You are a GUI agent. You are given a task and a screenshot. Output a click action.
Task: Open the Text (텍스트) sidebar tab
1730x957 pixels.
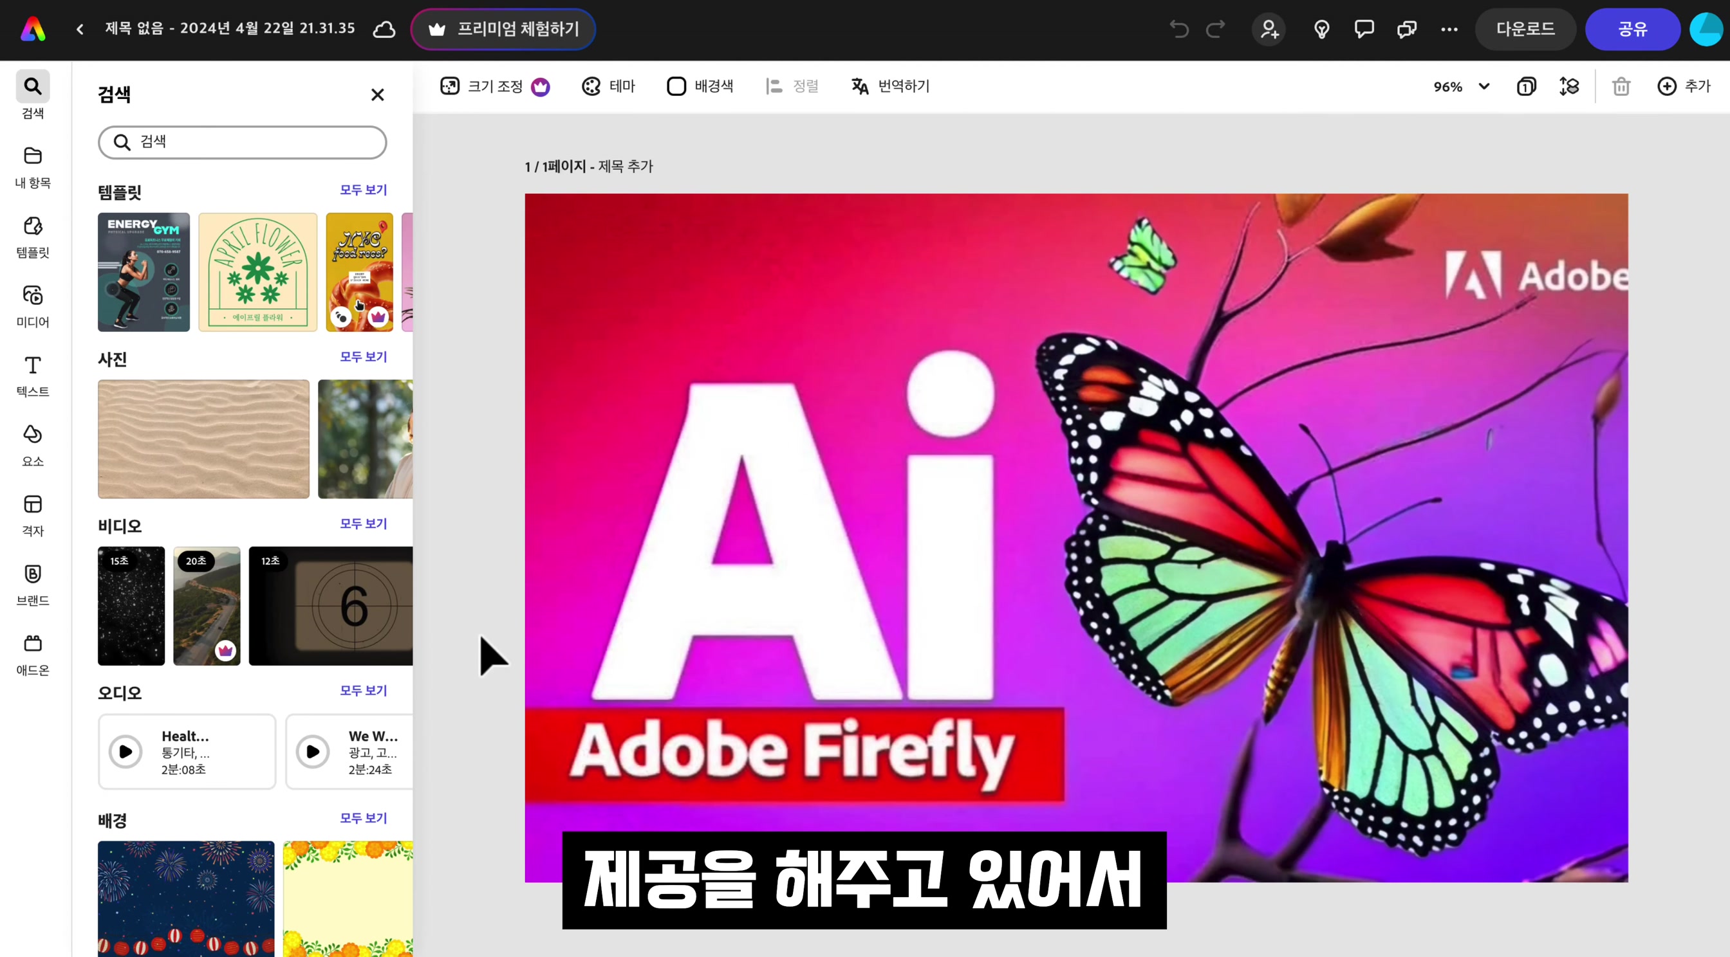[33, 376]
